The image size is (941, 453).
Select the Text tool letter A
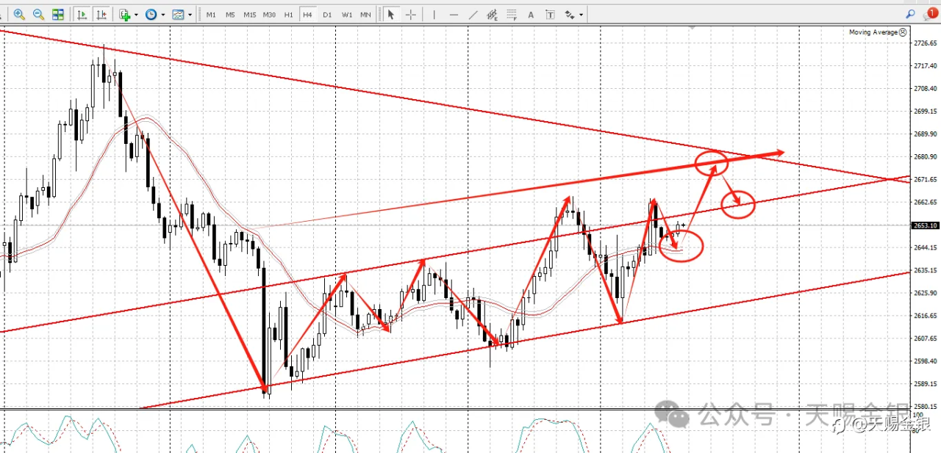coord(531,15)
